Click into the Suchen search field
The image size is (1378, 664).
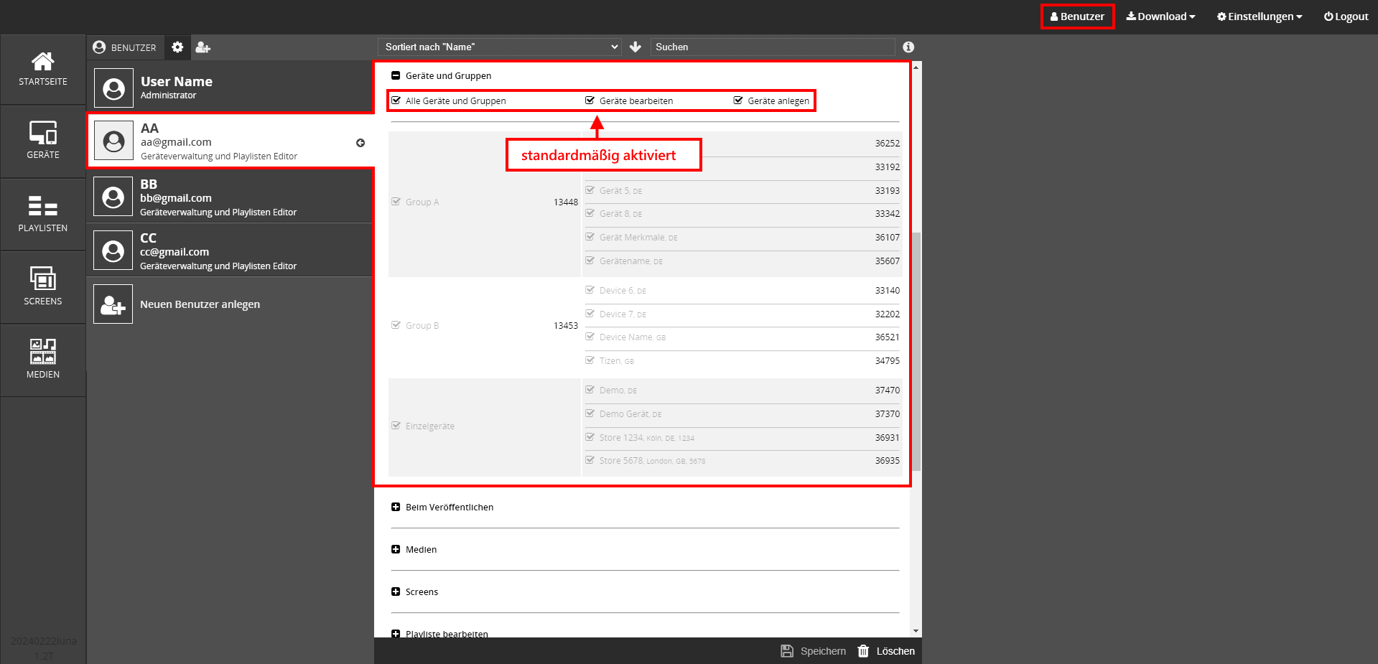772,47
